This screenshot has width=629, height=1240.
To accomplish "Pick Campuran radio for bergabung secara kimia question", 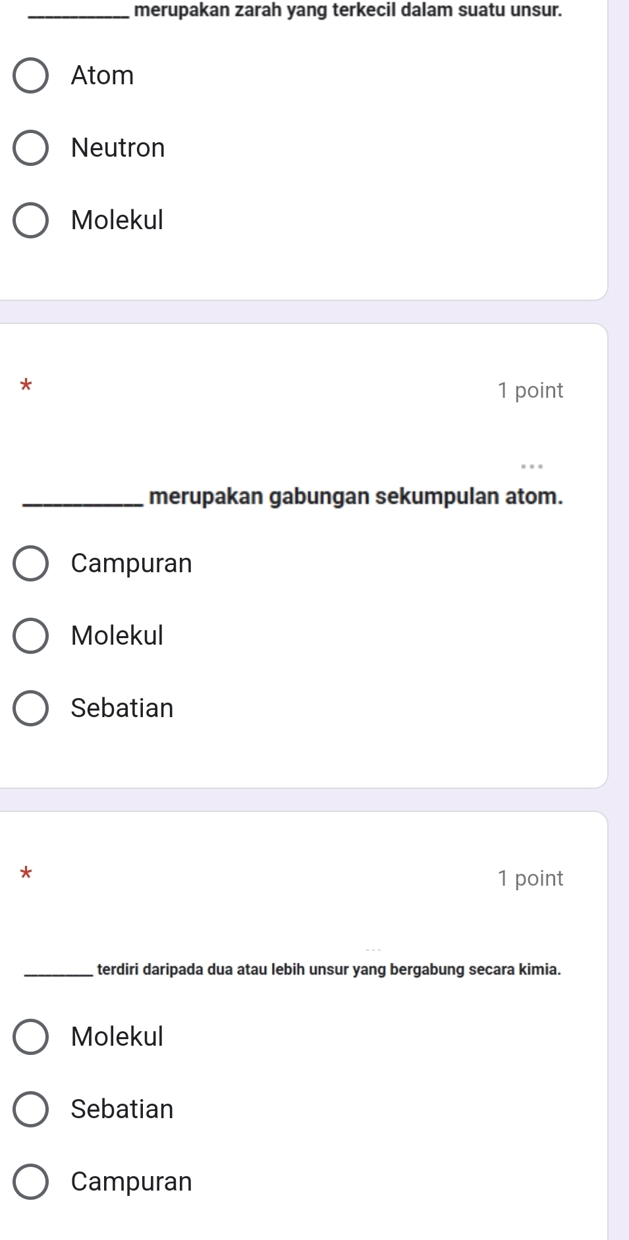I will coord(30,1182).
